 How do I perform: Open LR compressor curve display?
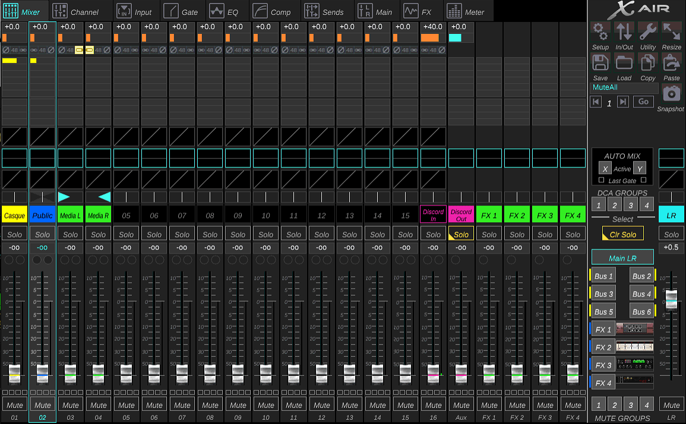coord(671,179)
